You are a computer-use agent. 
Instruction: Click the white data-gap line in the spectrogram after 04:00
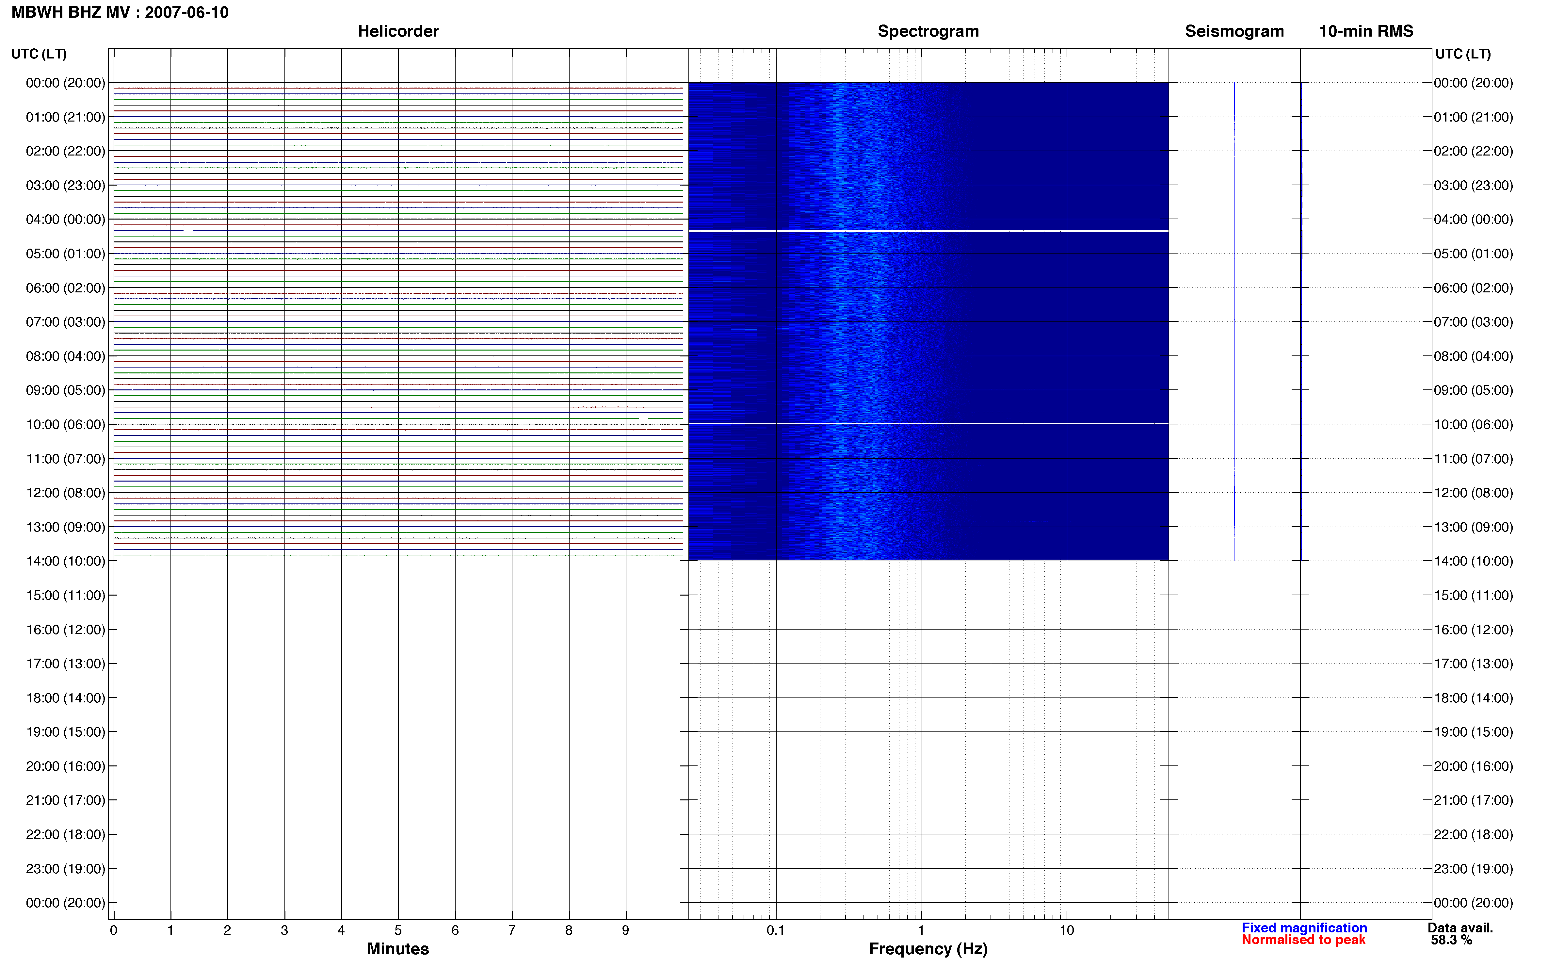click(x=928, y=231)
